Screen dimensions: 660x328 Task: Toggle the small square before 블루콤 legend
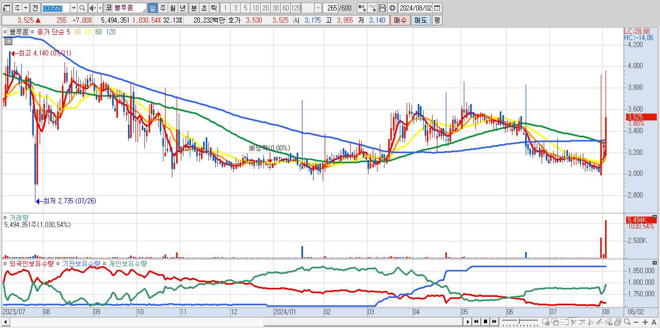point(5,32)
